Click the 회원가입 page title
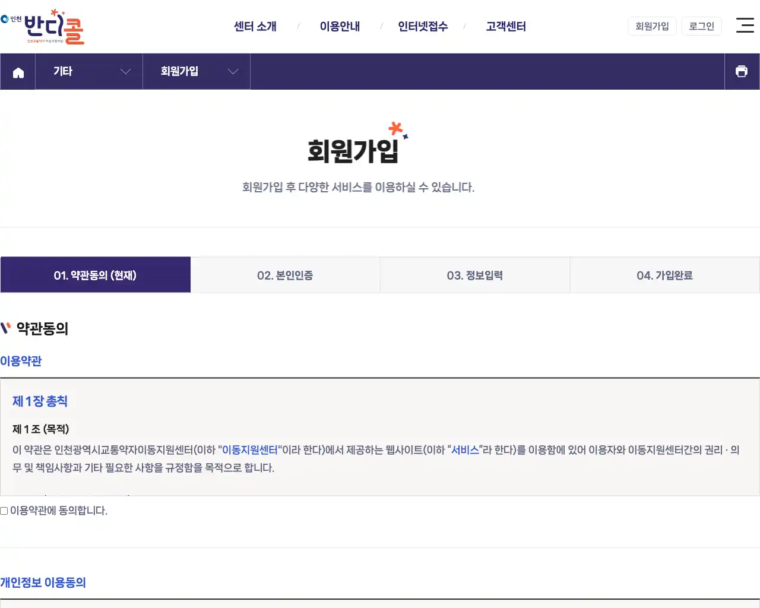Image resolution: width=760 pixels, height=608 pixels. [353, 151]
